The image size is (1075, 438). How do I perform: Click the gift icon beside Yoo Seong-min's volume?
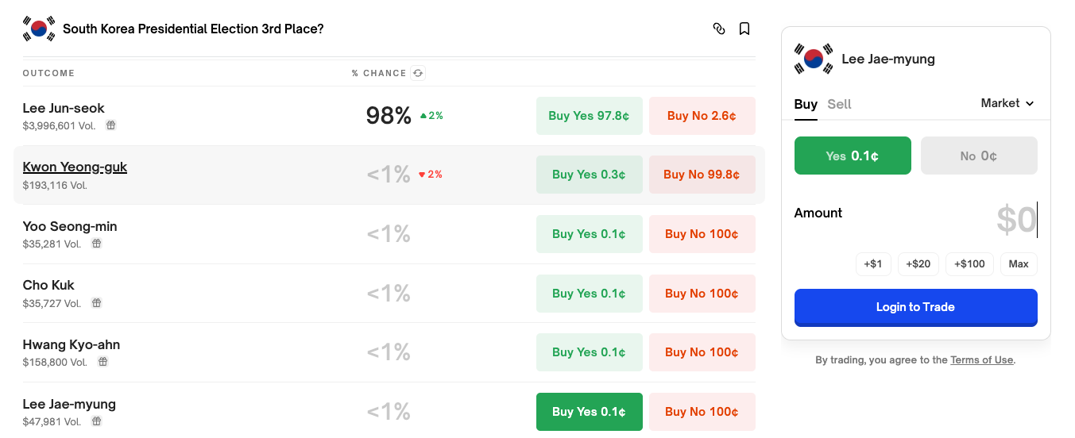[x=97, y=244]
